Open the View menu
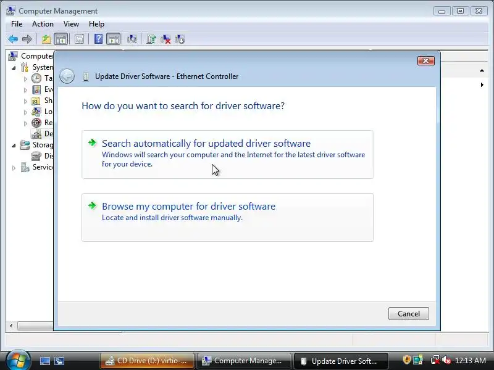Image resolution: width=494 pixels, height=370 pixels. 71,24
